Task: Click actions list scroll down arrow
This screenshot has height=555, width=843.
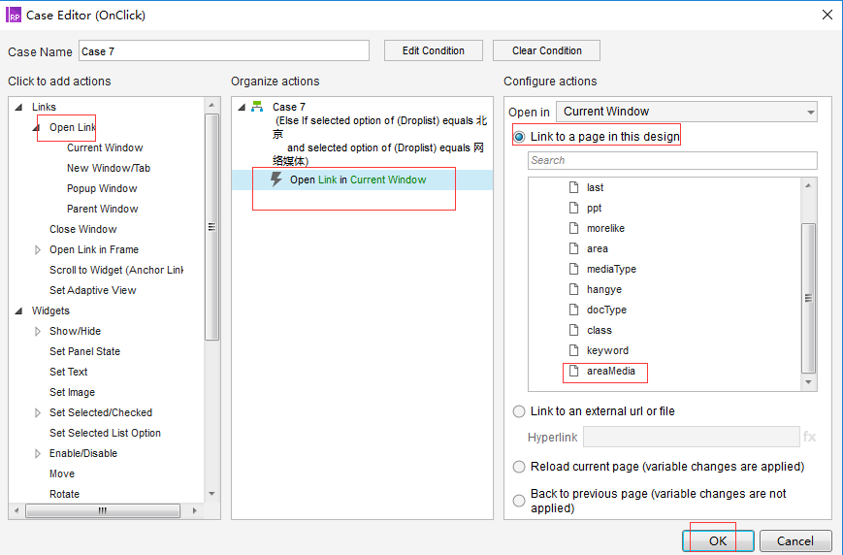Action: tap(211, 494)
